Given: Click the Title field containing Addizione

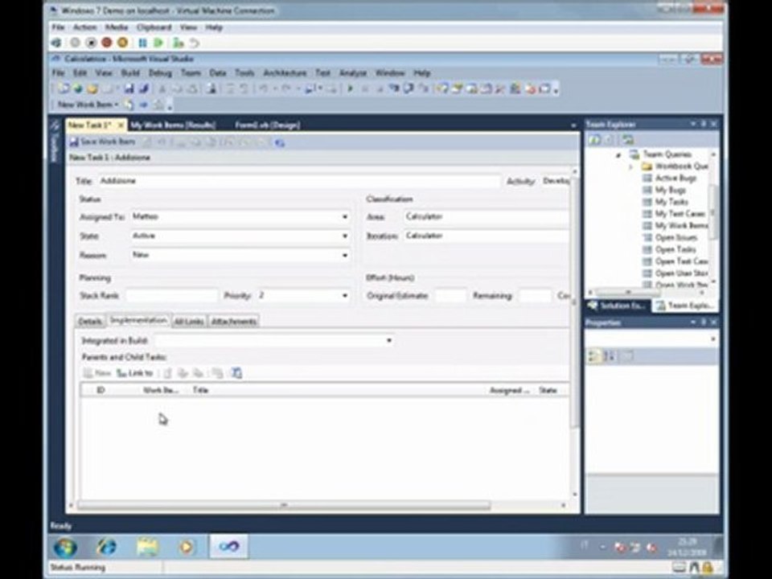Looking at the screenshot, I should point(299,181).
